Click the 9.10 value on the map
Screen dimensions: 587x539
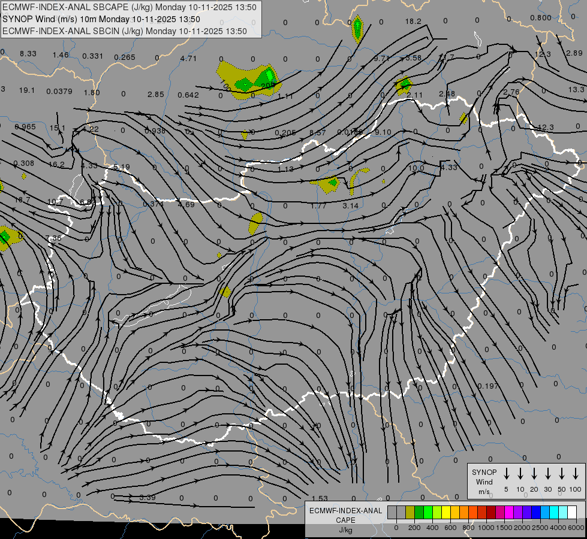click(x=383, y=132)
